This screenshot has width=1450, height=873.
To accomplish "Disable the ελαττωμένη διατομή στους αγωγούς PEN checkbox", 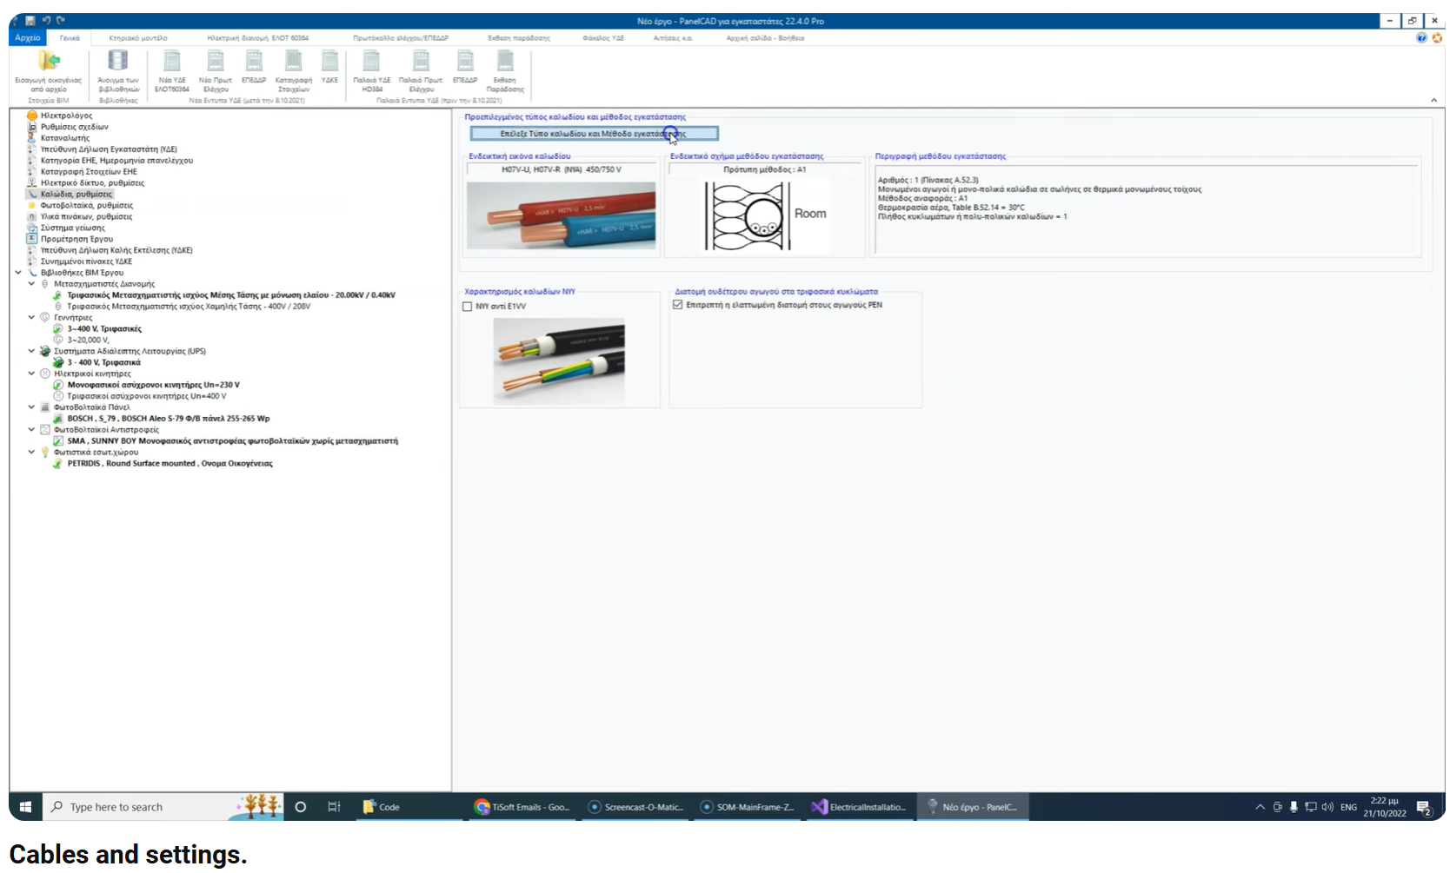I will (678, 304).
